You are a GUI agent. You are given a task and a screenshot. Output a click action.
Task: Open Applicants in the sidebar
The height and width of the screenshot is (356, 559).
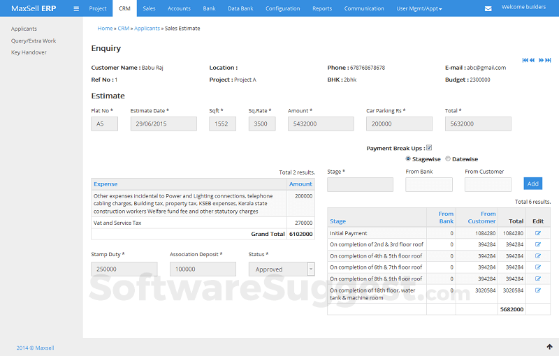tap(24, 29)
